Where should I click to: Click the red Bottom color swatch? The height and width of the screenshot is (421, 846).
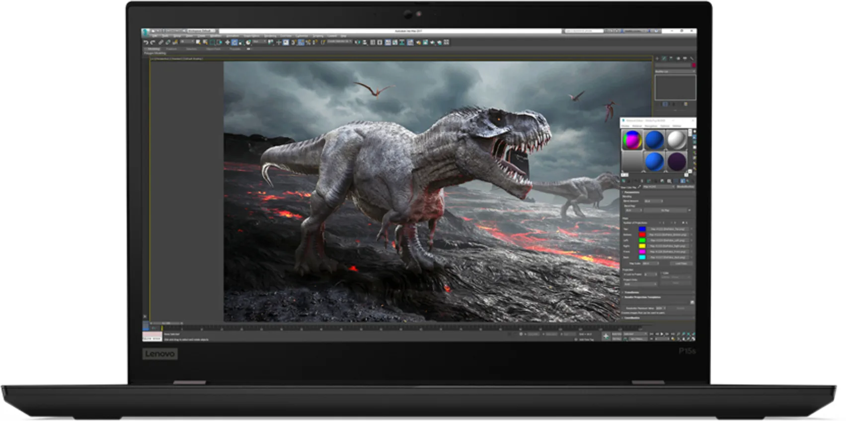pos(642,235)
